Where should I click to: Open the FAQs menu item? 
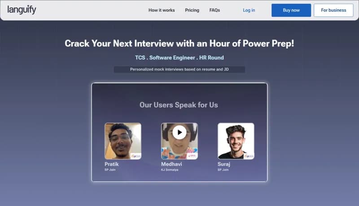[x=215, y=10]
